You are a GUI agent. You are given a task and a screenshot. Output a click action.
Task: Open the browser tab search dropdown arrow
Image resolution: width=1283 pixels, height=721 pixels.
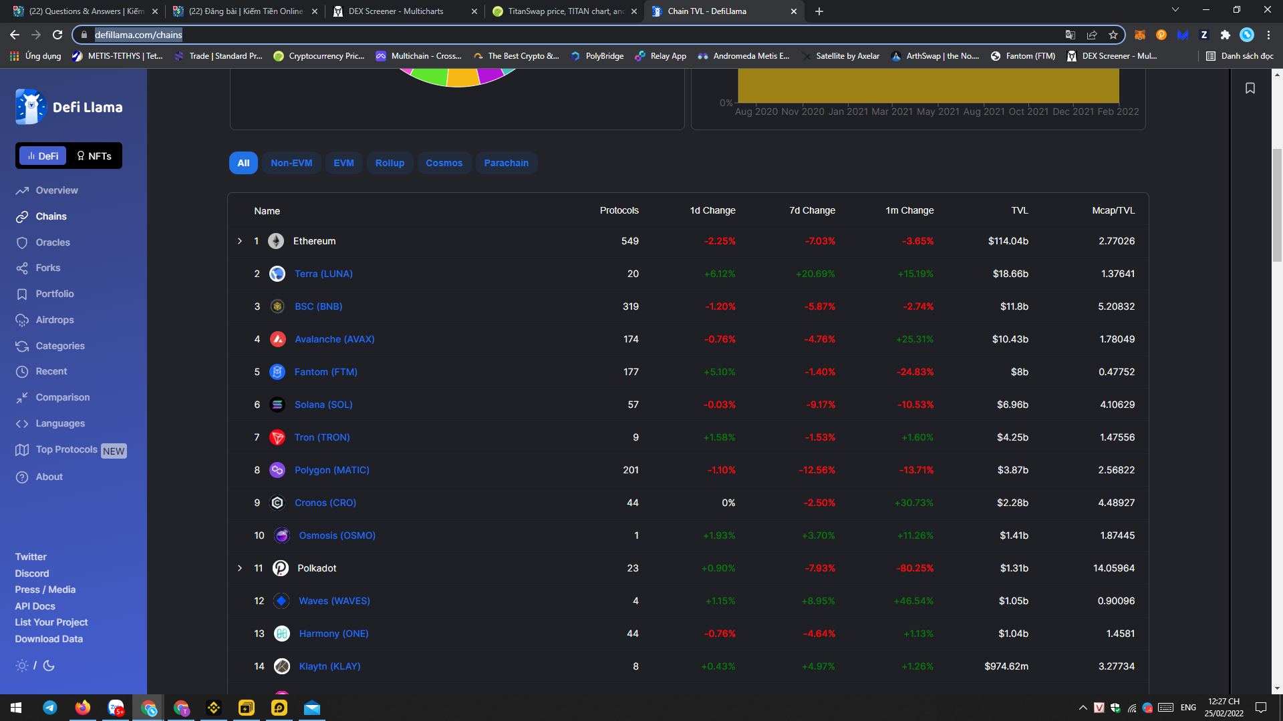pos(1175,11)
